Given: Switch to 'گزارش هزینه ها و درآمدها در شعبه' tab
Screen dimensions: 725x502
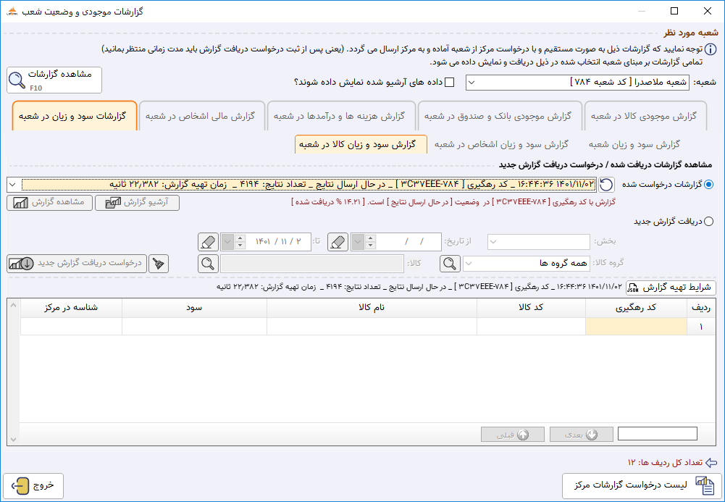Looking at the screenshot, I should 340,116.
